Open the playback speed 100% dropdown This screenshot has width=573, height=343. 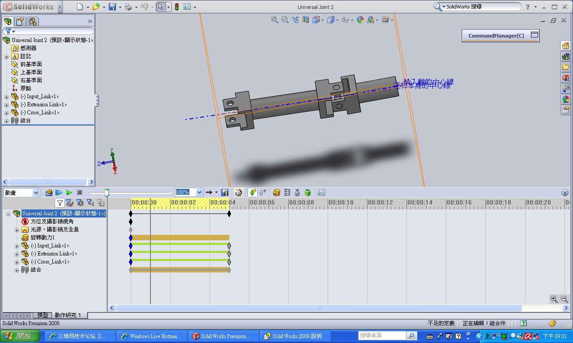tap(200, 192)
